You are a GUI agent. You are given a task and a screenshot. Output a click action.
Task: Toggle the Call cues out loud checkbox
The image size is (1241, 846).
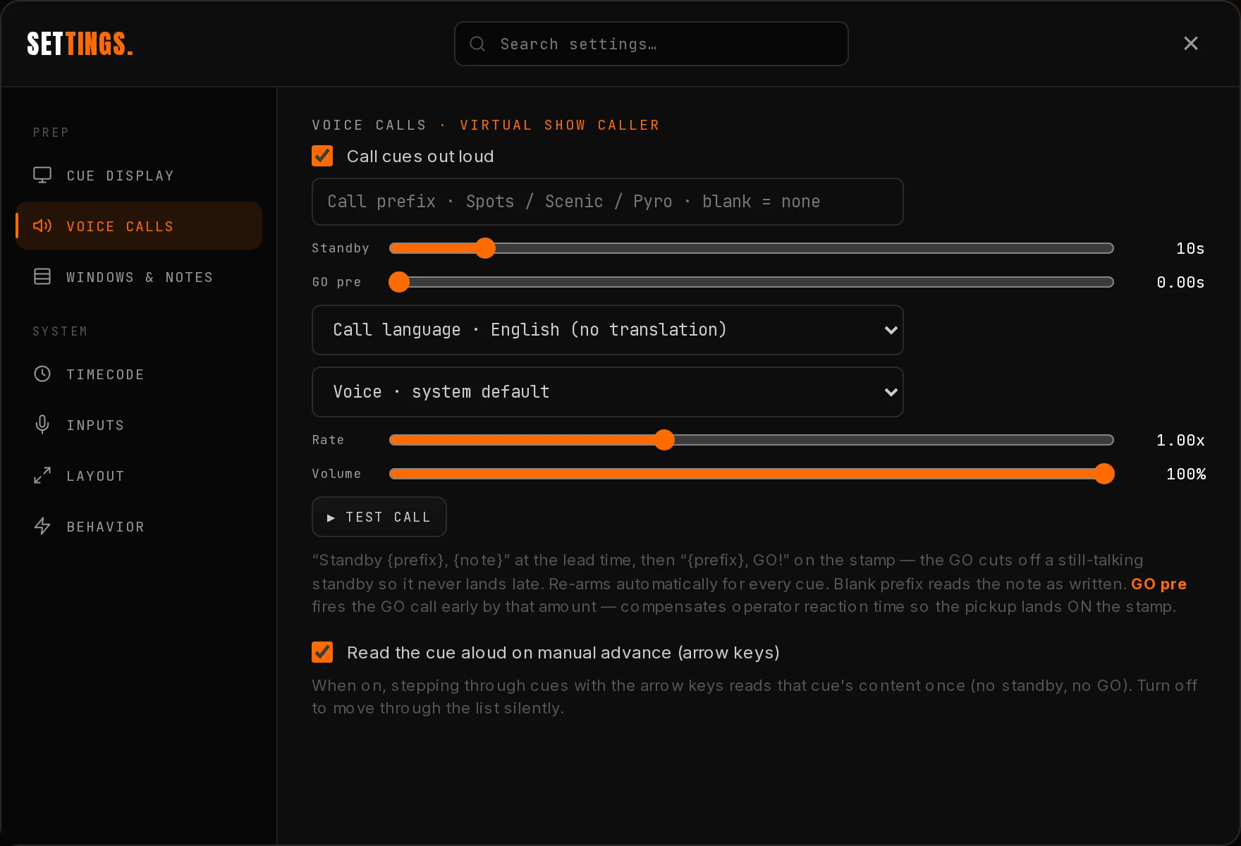click(x=322, y=156)
